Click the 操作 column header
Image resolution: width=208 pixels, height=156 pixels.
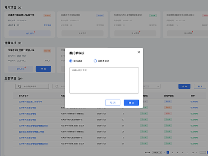pos(193,96)
